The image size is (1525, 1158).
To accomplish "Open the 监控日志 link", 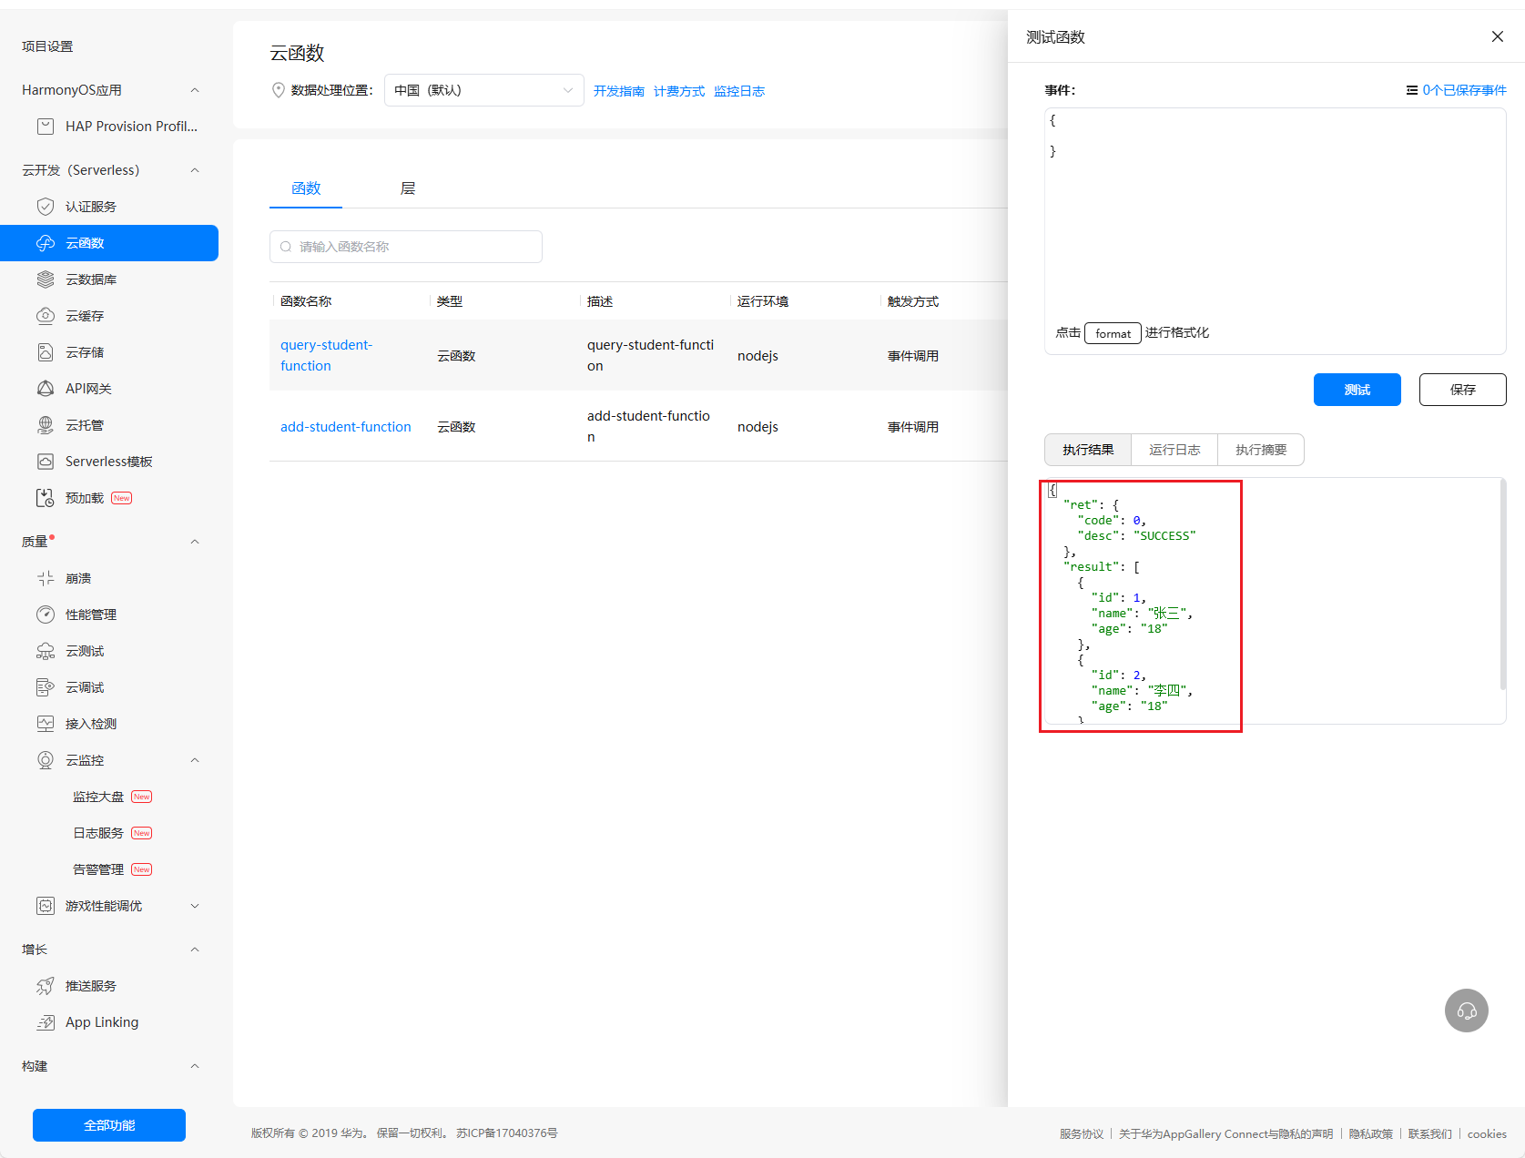I will [739, 91].
